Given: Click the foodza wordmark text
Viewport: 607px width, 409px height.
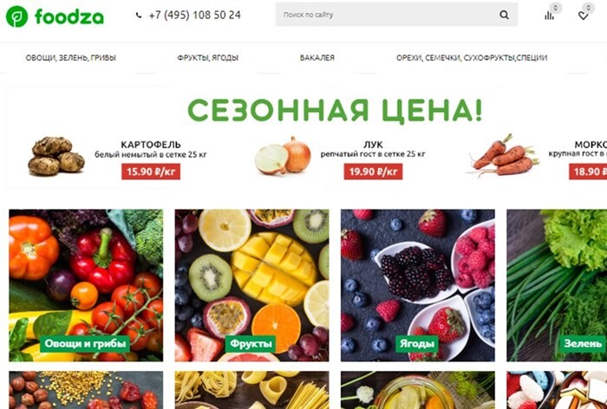Looking at the screenshot, I should (x=69, y=17).
